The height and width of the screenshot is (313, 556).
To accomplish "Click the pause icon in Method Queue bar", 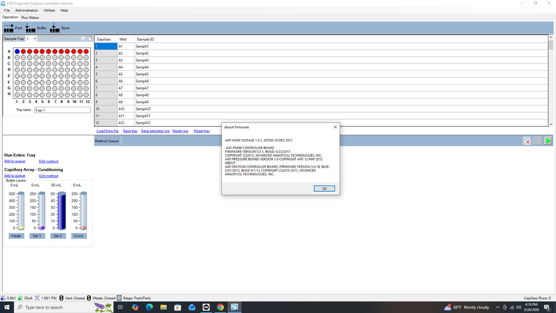I will tap(537, 141).
